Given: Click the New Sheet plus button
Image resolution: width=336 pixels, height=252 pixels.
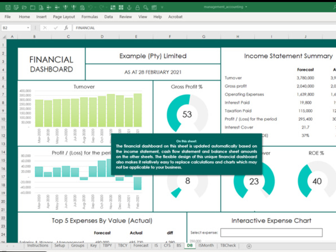Looking at the screenshot, I should coord(249,246).
